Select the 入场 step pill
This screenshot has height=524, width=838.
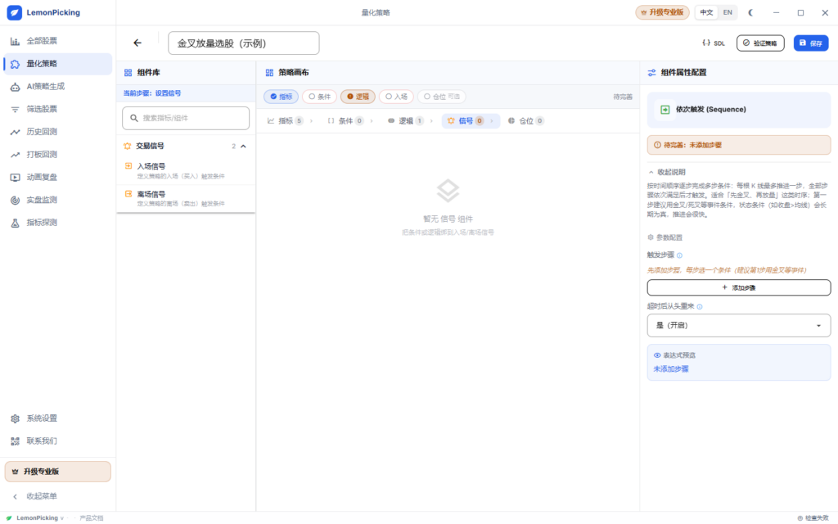397,97
